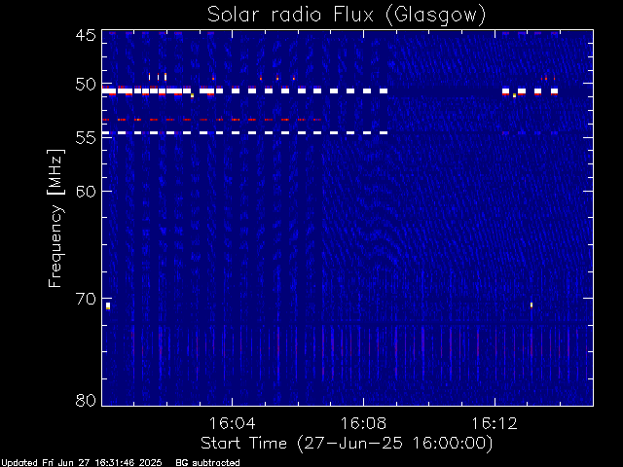Screen dimensions: 623x467
Task: Click the 'Updated Fri Jun 27 16:31:46 2025' footer text
Action: click(x=82, y=463)
